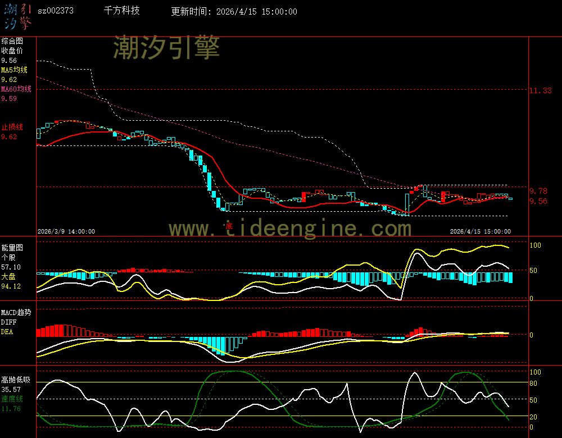Click the yellow 大盘 legend label

8,277
